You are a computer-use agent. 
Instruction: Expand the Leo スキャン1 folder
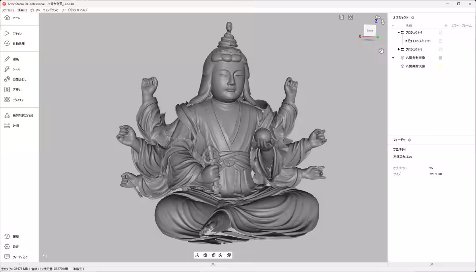pyautogui.click(x=406, y=41)
